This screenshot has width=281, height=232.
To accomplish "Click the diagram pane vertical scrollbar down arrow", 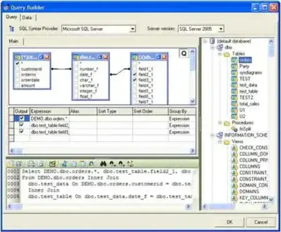I will (x=192, y=101).
